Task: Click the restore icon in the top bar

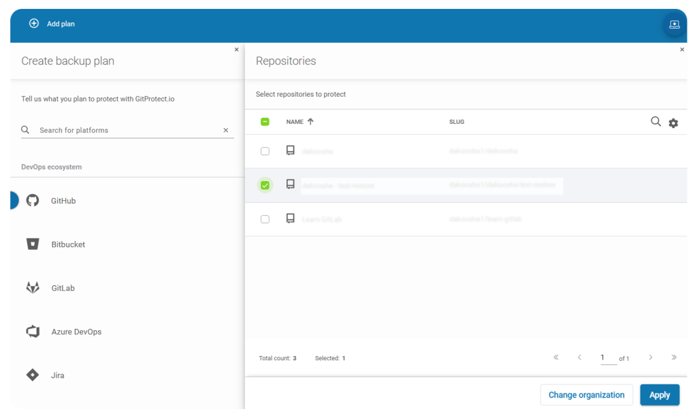Action: 674,24
